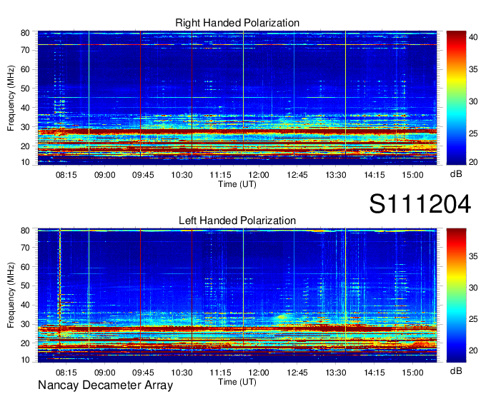Click the 08:15 tick under Right Handed plot
Viewport: 486px width, 394px height.
pyautogui.click(x=66, y=175)
